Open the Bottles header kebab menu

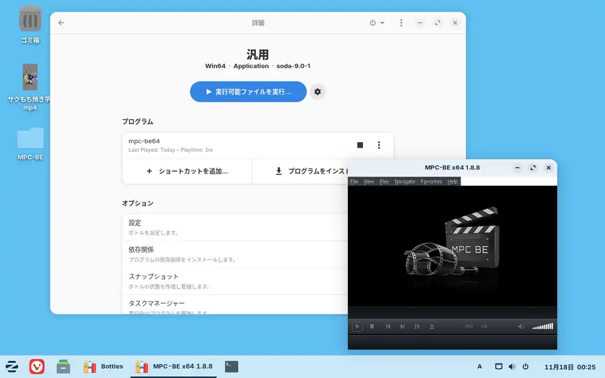click(401, 23)
